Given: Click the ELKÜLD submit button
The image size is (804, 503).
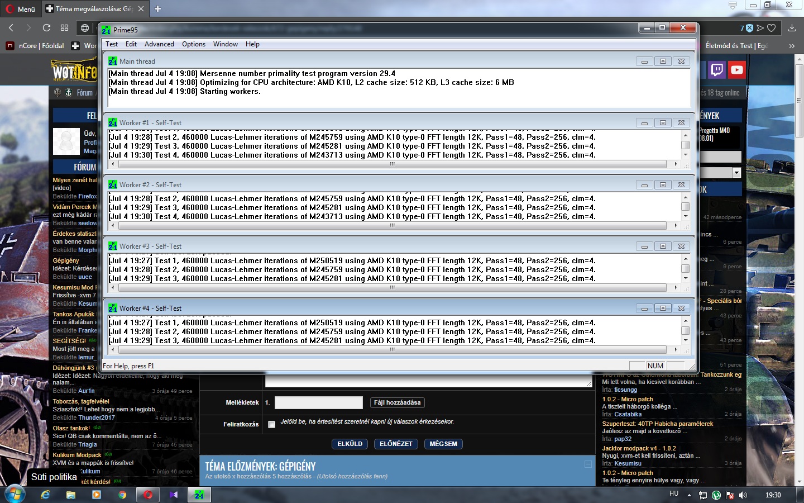Looking at the screenshot, I should [350, 444].
